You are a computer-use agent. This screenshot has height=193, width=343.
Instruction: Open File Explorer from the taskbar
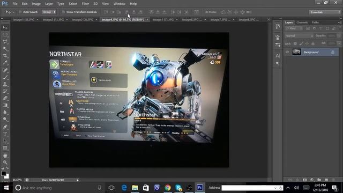click(x=135, y=188)
